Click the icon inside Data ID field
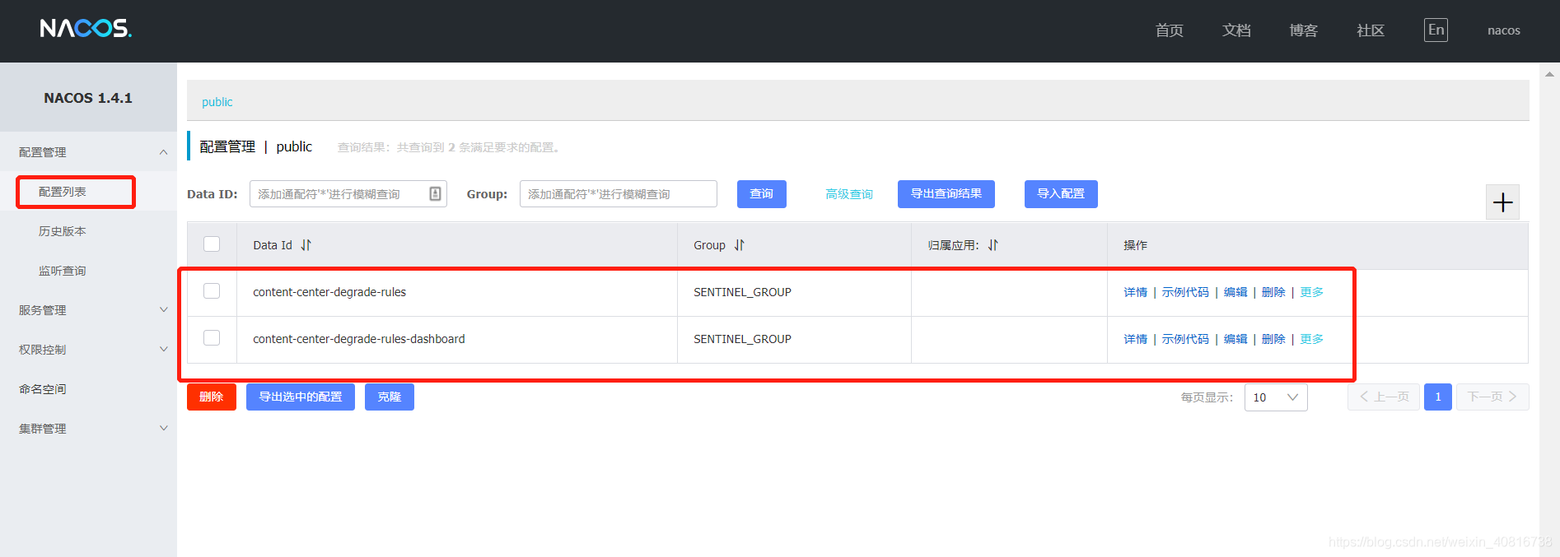Image resolution: width=1560 pixels, height=557 pixels. tap(435, 194)
